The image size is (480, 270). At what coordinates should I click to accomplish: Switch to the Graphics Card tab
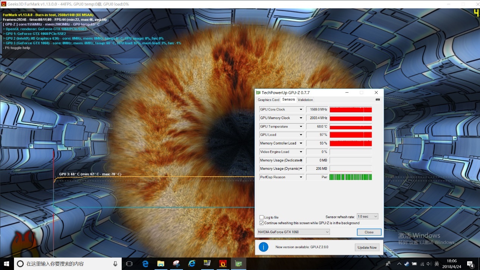[x=268, y=100]
